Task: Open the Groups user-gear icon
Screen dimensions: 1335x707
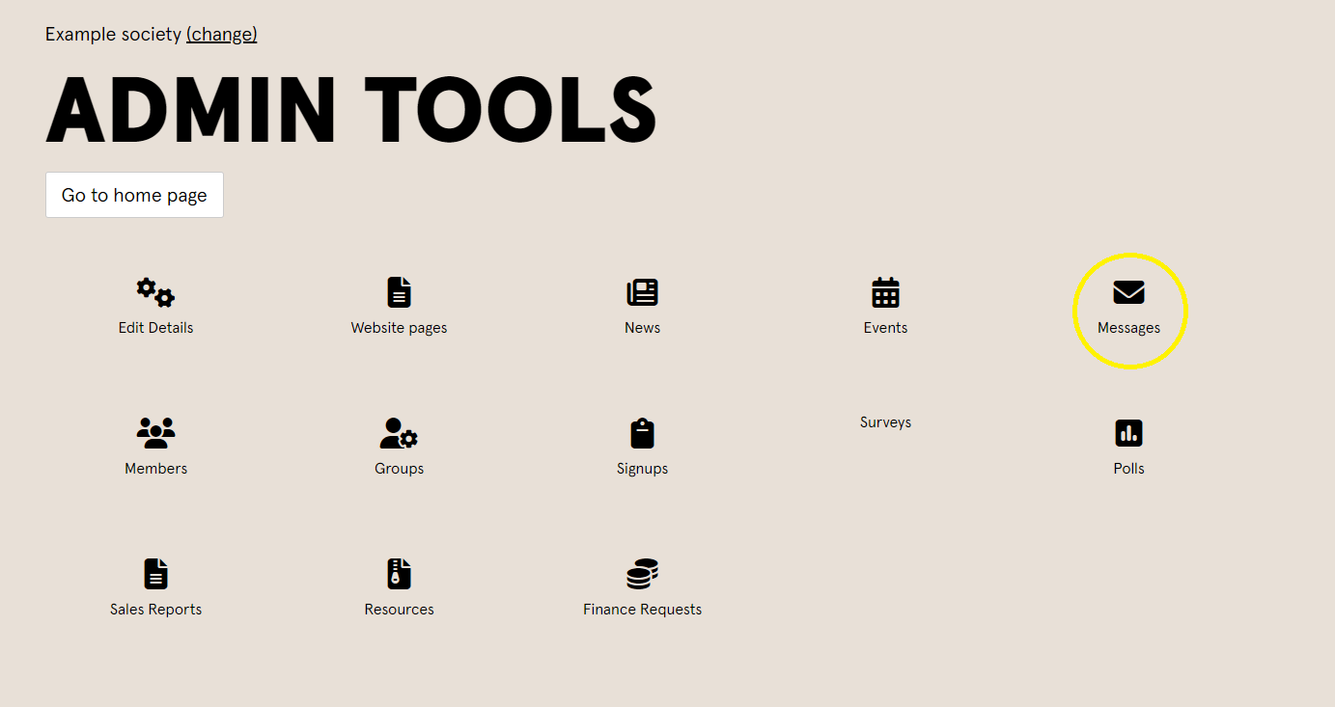Action: (x=399, y=433)
